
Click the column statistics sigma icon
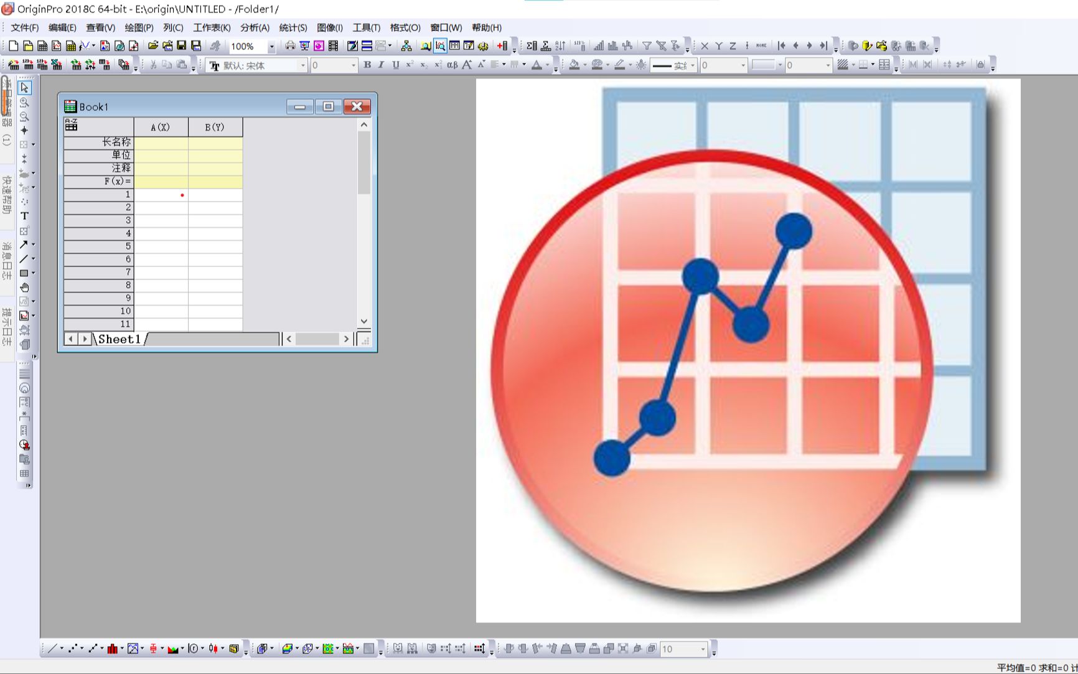coord(532,46)
